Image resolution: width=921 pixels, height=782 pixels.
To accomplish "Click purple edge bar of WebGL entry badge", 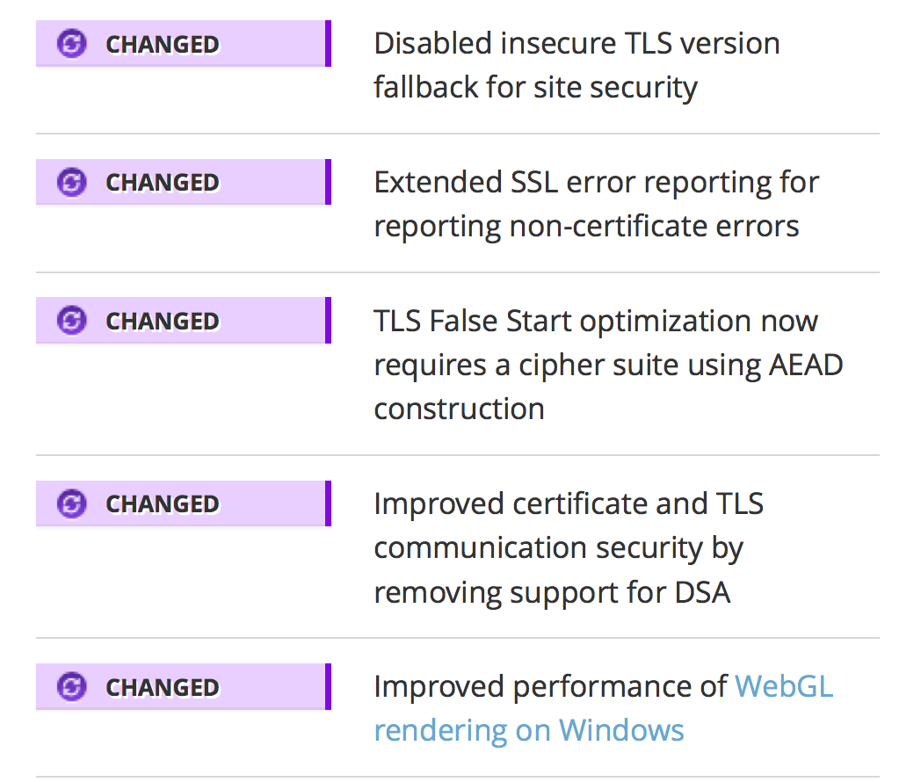I will (328, 687).
